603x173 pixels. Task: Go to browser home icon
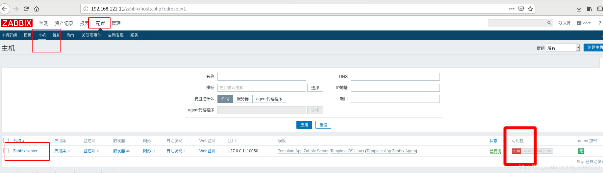(37, 9)
